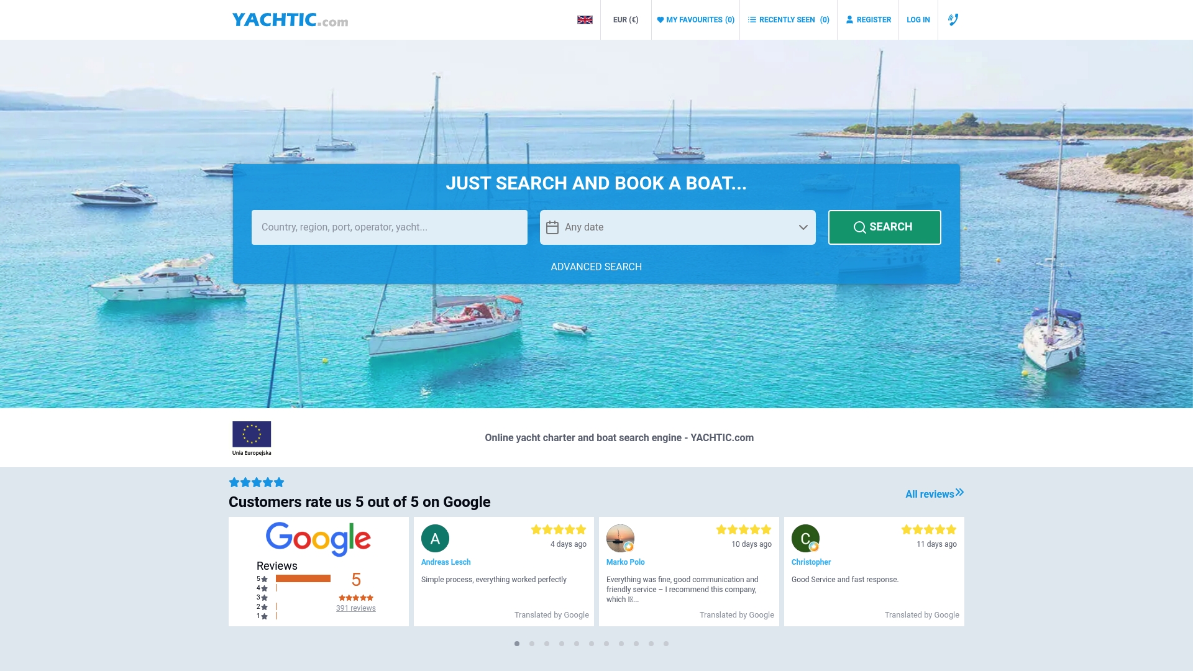Select the sixth review carousel dot
This screenshot has width=1193, height=671.
592,644
